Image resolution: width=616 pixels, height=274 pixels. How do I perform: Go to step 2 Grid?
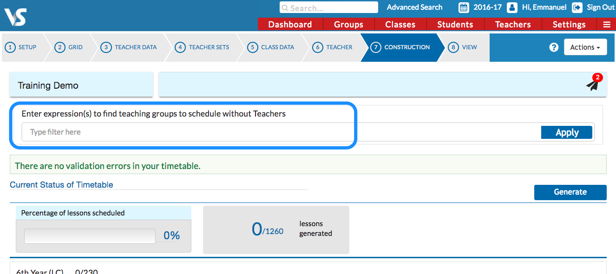click(69, 47)
